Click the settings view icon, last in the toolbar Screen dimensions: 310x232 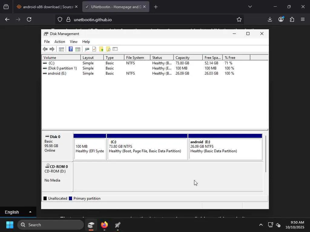point(115,49)
